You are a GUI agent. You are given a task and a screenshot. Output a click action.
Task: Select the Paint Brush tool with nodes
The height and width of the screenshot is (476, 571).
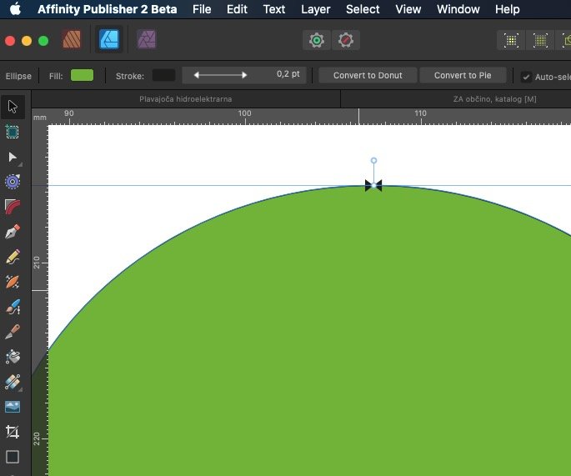click(x=13, y=307)
